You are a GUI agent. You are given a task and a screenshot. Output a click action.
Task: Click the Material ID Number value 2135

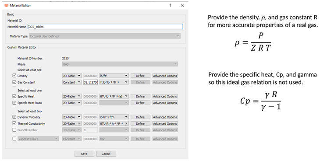(x=65, y=58)
